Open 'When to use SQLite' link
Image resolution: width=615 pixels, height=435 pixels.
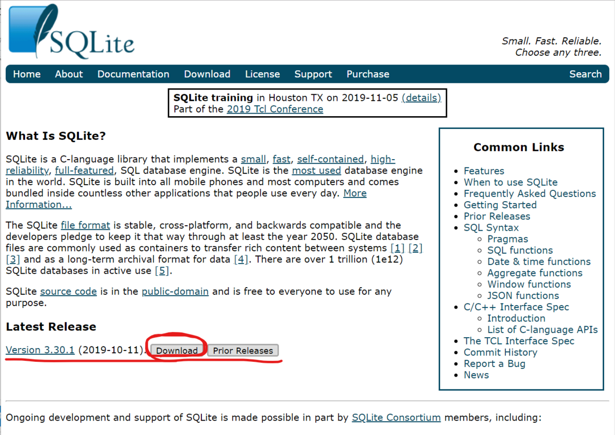click(510, 182)
